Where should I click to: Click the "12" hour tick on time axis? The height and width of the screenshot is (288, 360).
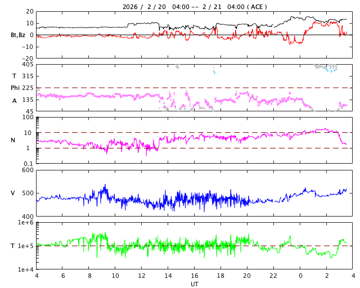(142, 276)
